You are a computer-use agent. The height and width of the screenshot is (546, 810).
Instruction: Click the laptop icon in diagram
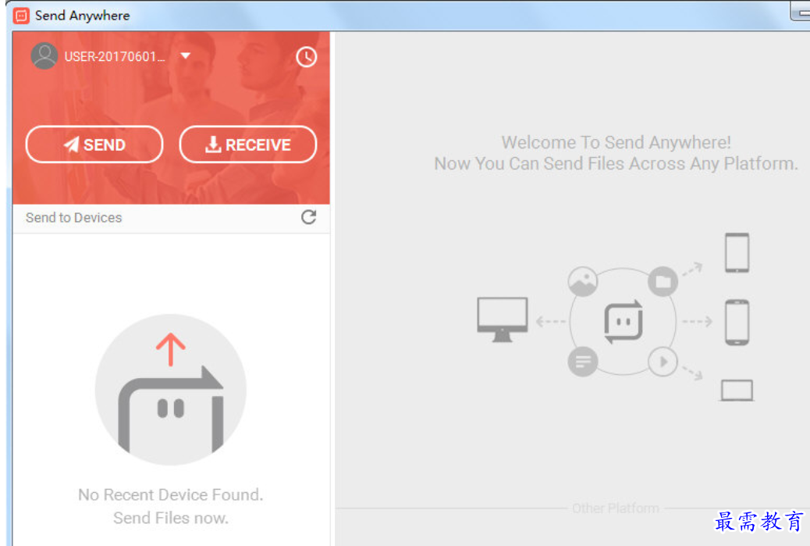737,391
